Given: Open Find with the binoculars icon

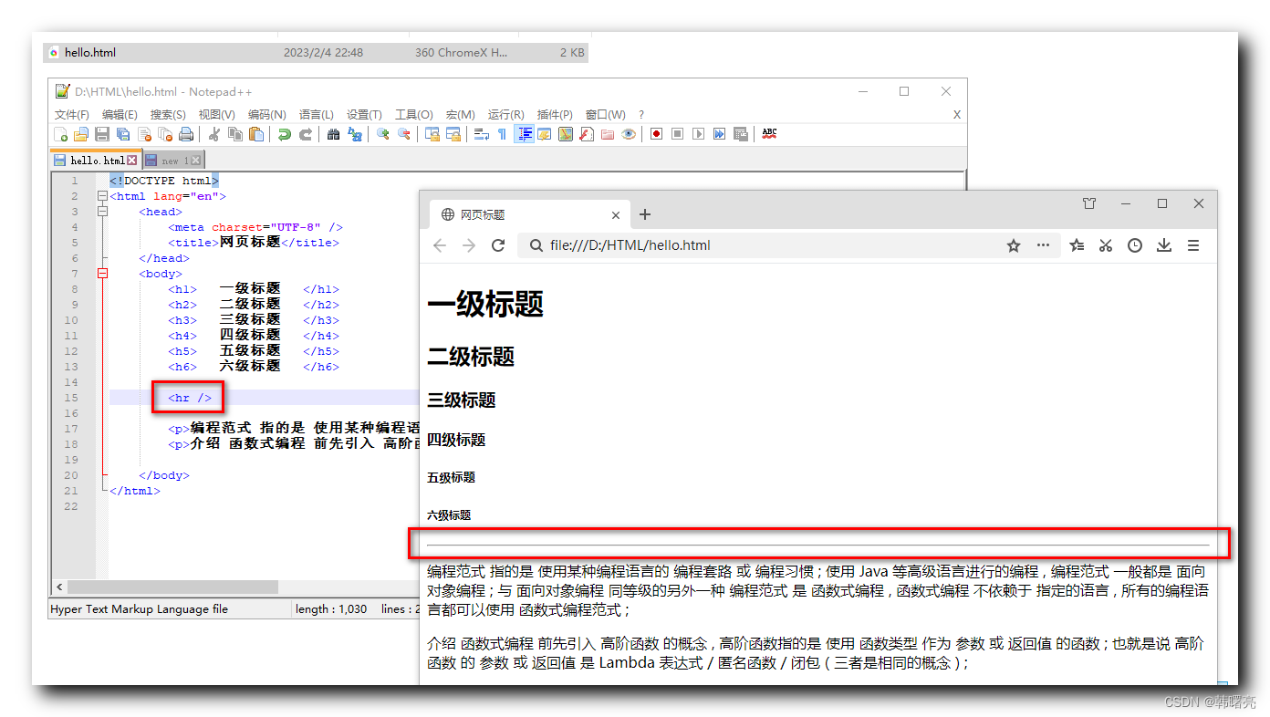Looking at the screenshot, I should point(334,134).
